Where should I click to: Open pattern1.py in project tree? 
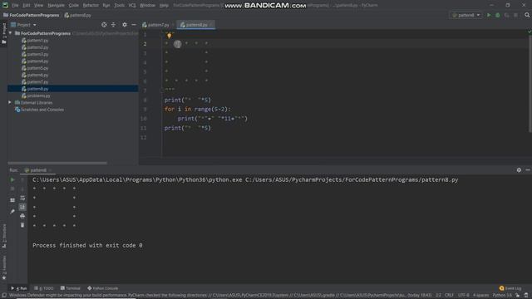[35, 41]
